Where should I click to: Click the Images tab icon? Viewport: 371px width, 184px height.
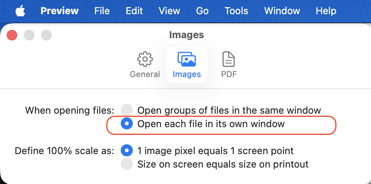[x=187, y=59]
